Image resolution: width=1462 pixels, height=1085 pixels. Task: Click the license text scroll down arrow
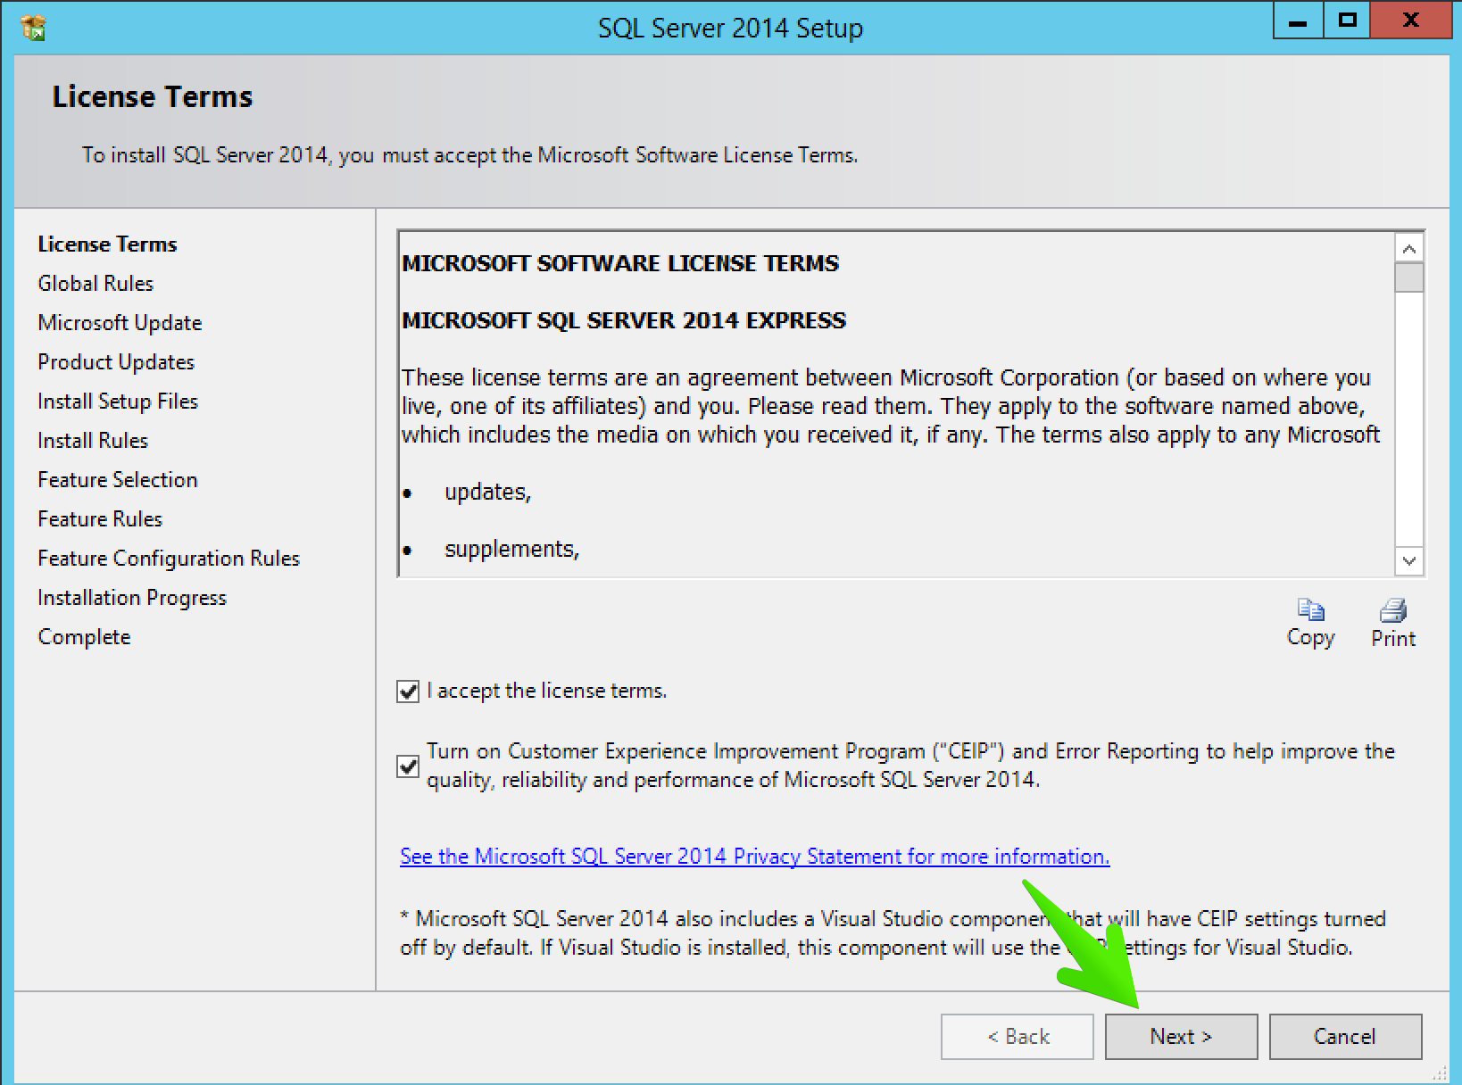pyautogui.click(x=1409, y=561)
